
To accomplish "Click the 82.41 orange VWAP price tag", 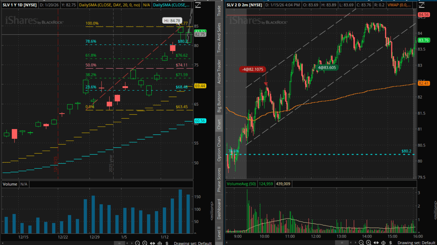I will click(424, 83).
